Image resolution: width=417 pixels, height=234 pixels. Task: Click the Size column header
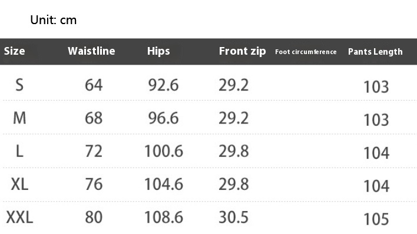click(14, 51)
